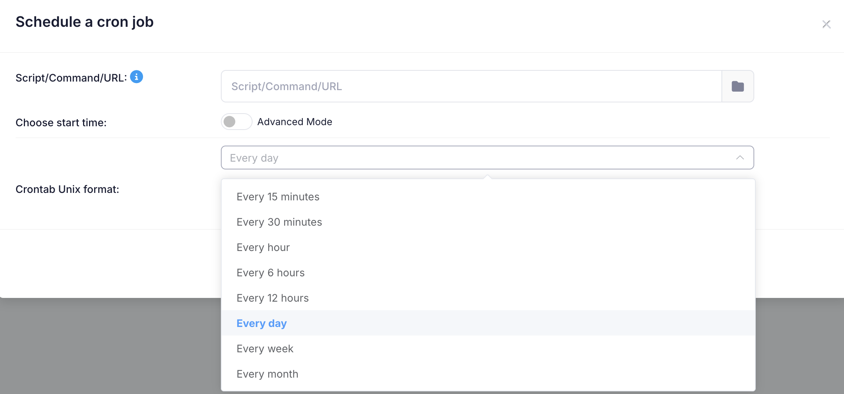Enable the Advanced Mode toggle
The width and height of the screenshot is (844, 394).
237,122
